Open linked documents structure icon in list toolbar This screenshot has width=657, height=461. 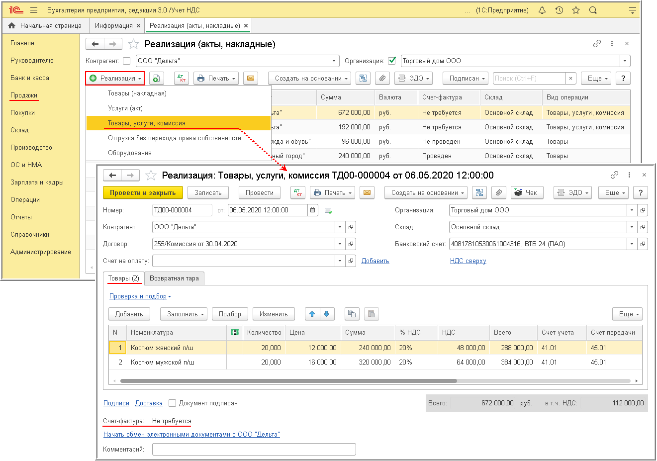[363, 78]
